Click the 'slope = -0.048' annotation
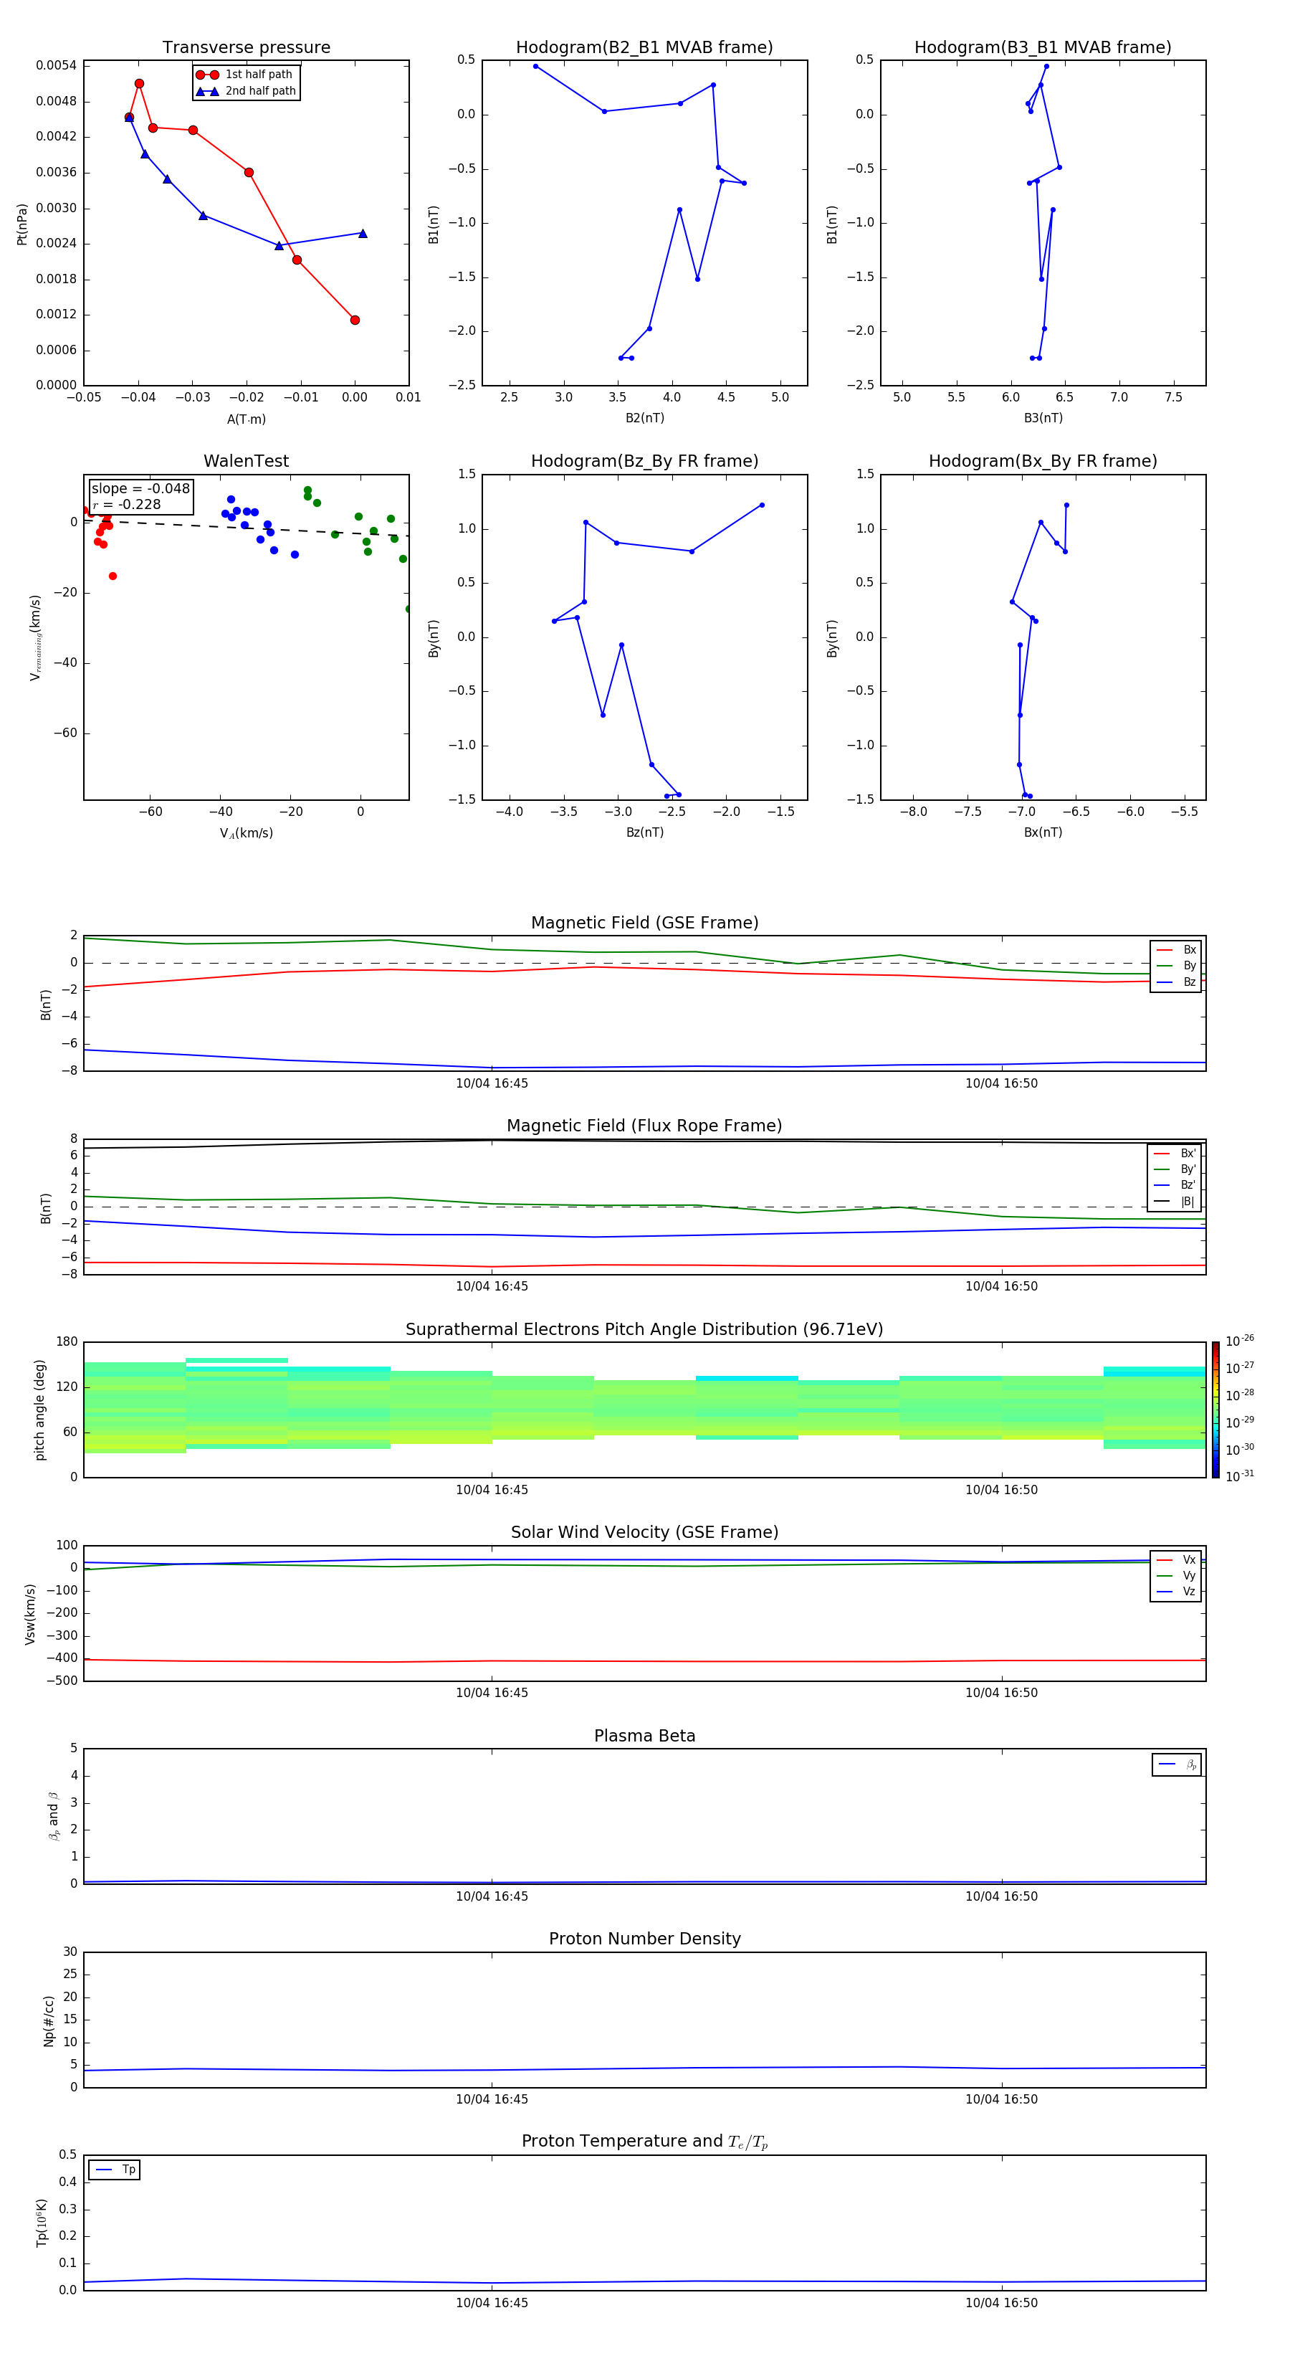 [x=140, y=489]
